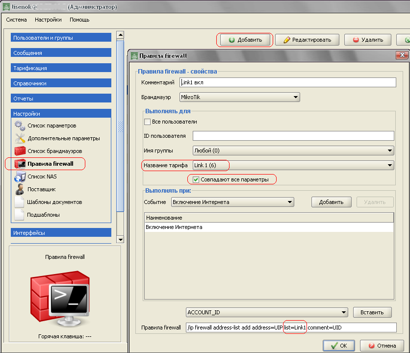Screen dimensions: 410x353
Task: Enable the Все пользователи checkbox
Action: coord(148,122)
